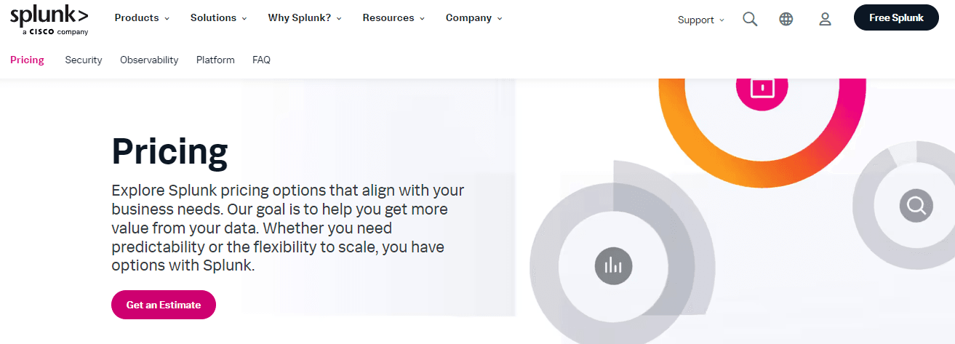
Task: Open the search magnifier icon in header
Action: (x=750, y=20)
